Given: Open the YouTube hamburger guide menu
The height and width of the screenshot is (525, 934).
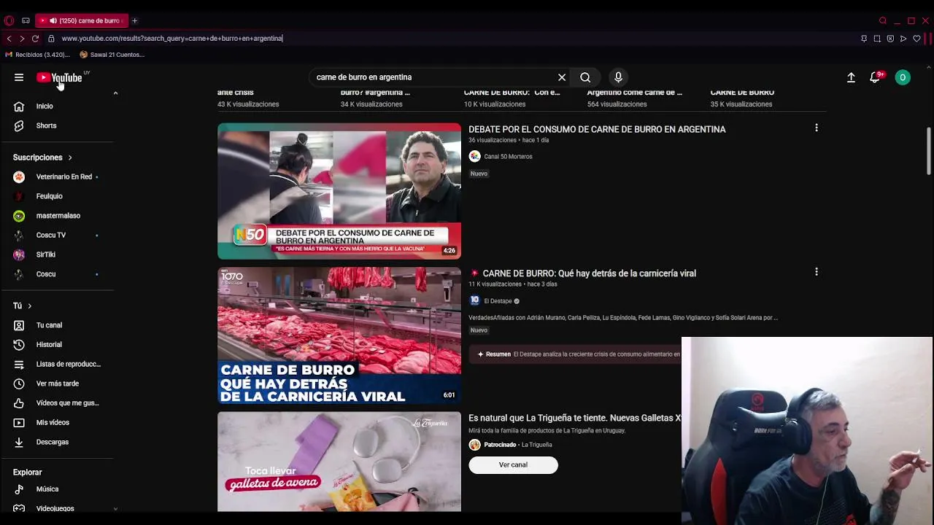Looking at the screenshot, I should pos(19,77).
